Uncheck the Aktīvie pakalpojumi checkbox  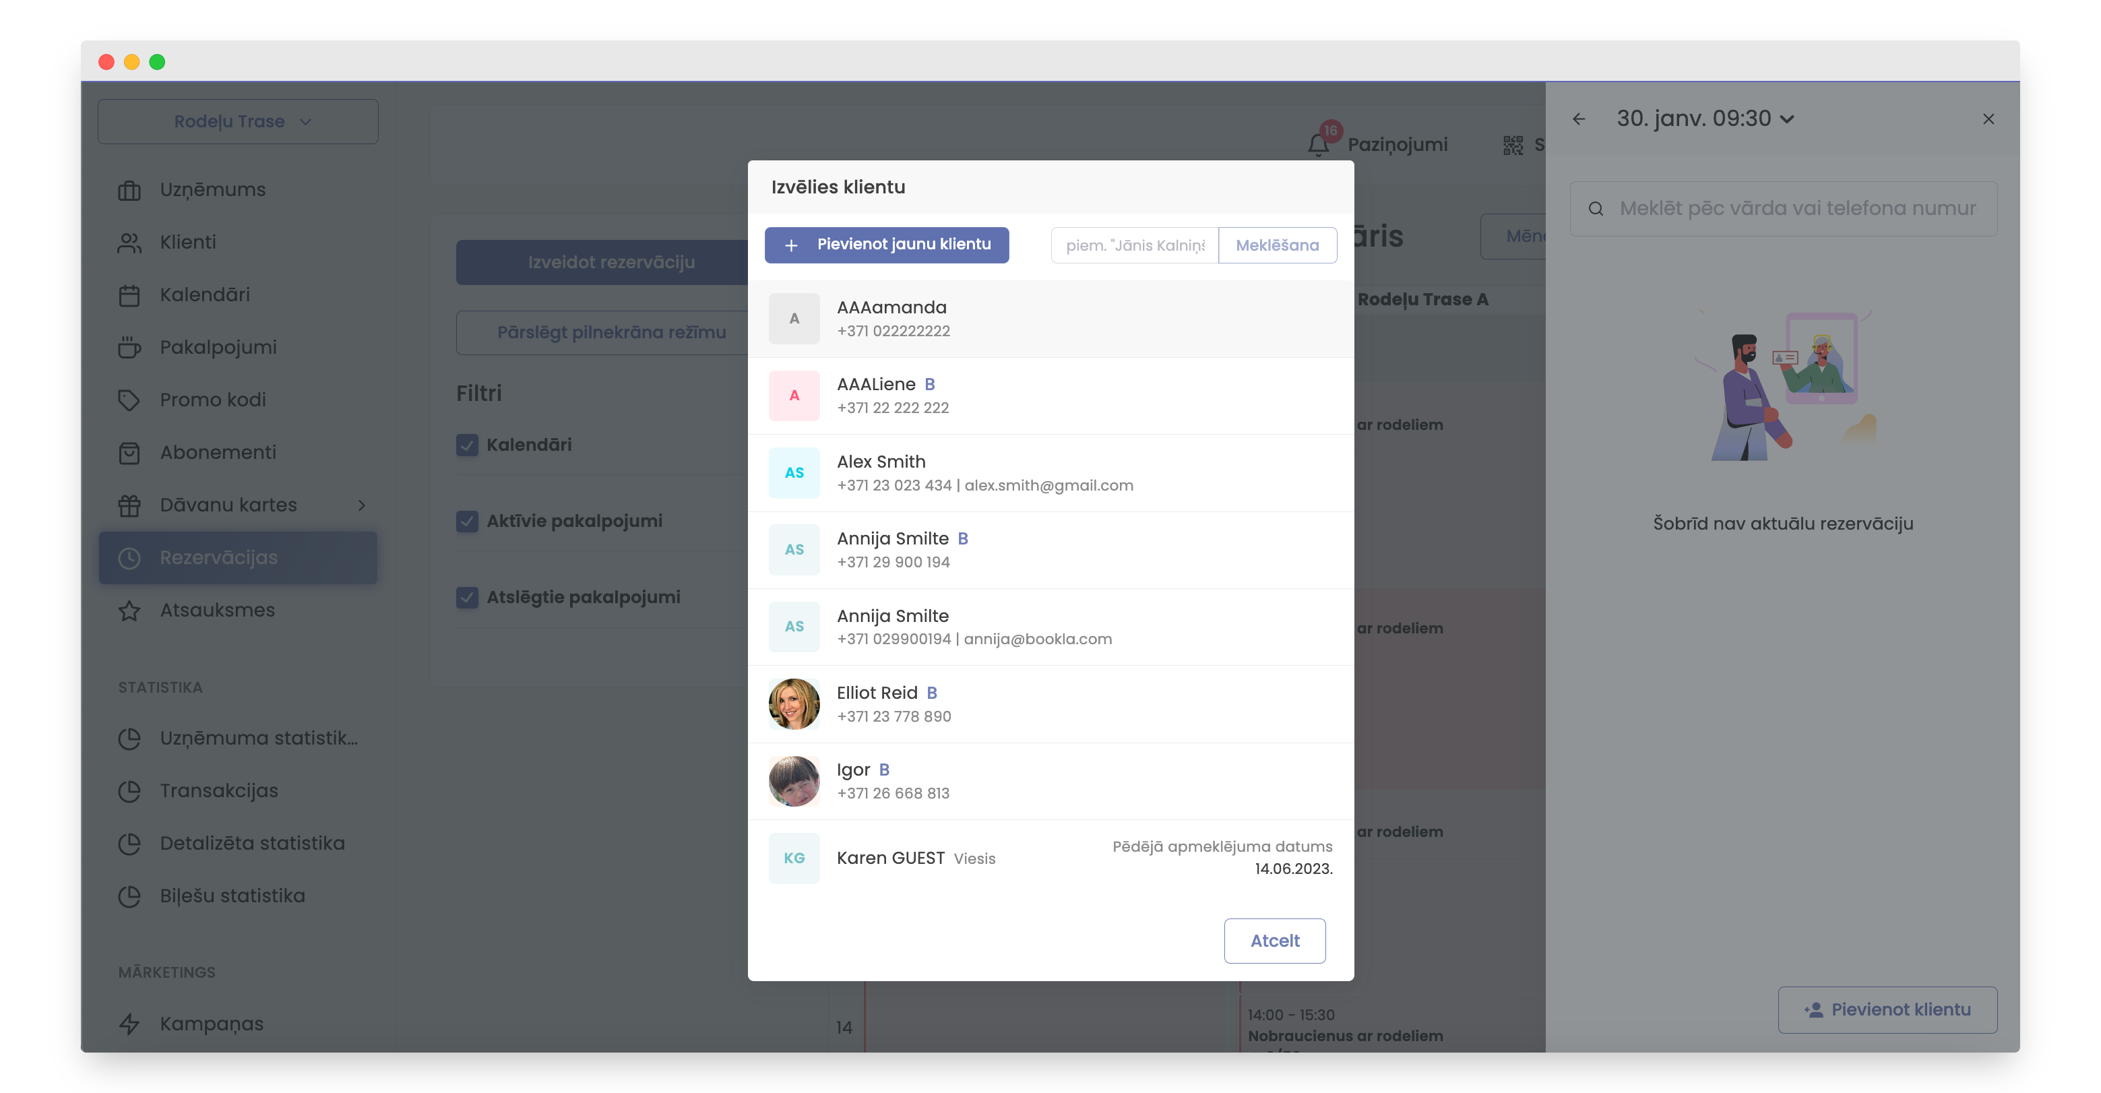click(x=468, y=521)
